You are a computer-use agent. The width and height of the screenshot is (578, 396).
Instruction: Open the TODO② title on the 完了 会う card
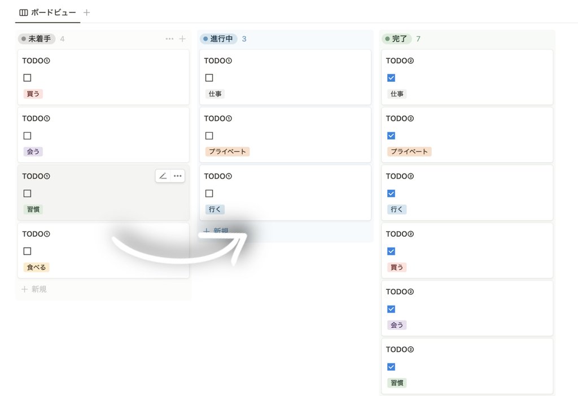coord(400,292)
